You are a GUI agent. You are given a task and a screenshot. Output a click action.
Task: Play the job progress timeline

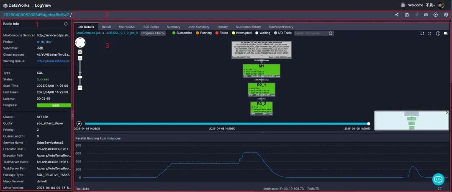(x=79, y=124)
